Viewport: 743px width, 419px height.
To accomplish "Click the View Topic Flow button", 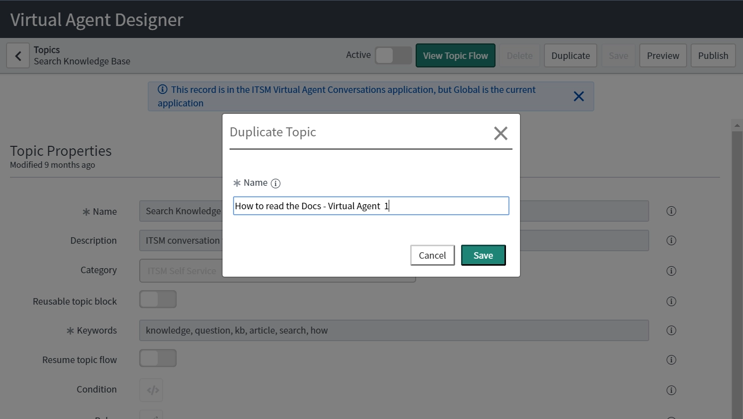I will [x=456, y=55].
